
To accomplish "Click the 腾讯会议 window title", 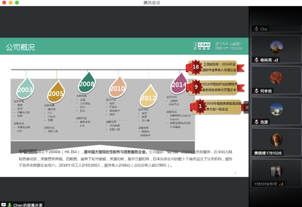I will (152, 3).
